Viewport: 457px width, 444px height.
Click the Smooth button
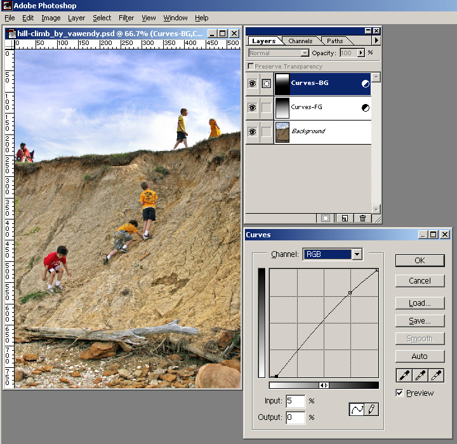coord(420,339)
